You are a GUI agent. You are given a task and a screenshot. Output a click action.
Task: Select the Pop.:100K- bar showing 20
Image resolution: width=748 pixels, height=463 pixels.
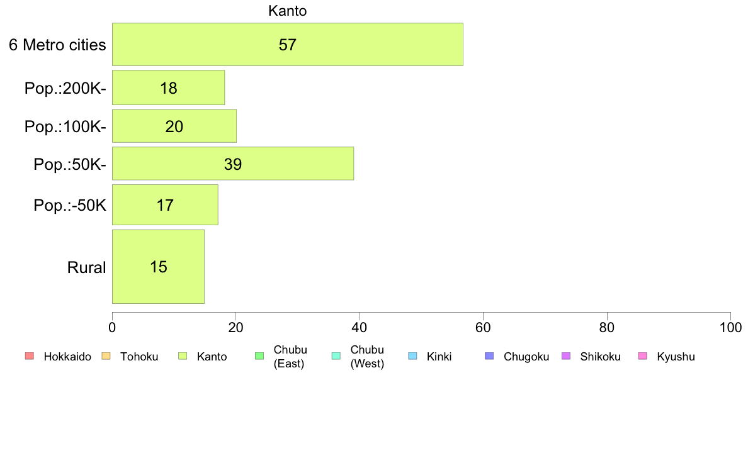click(174, 126)
